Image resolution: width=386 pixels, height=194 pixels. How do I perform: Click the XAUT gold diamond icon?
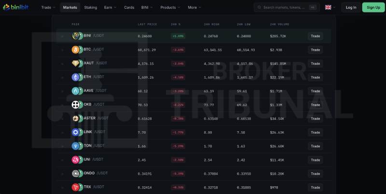pos(76,64)
